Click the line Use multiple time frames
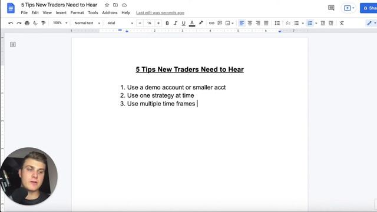This screenshot has height=212, width=377. point(161,104)
